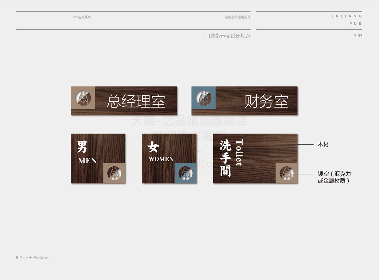Image resolution: width=379 pixels, height=280 pixels.
Task: Click the jar logo on the 总经理室 sign
Action: (83, 98)
